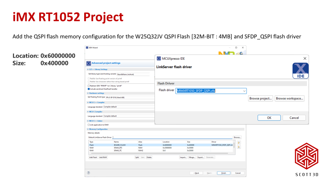The image size is (327, 184).
Task: Collapse the Memory Configuration section
Action: tap(88, 129)
